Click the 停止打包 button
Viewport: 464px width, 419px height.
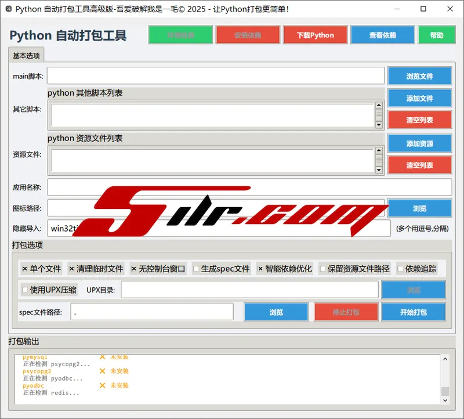coord(346,312)
